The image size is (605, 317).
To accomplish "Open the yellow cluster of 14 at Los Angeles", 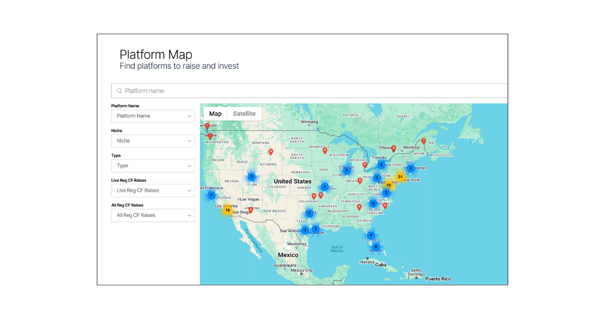I will (x=227, y=210).
